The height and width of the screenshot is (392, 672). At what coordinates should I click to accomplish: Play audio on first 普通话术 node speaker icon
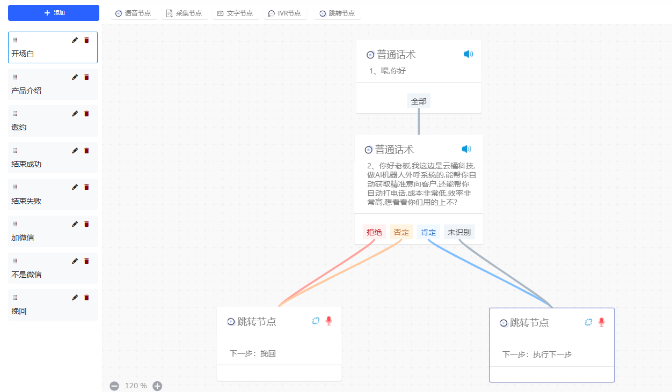(x=468, y=54)
